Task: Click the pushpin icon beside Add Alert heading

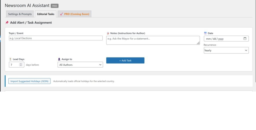Action: (x=7, y=22)
